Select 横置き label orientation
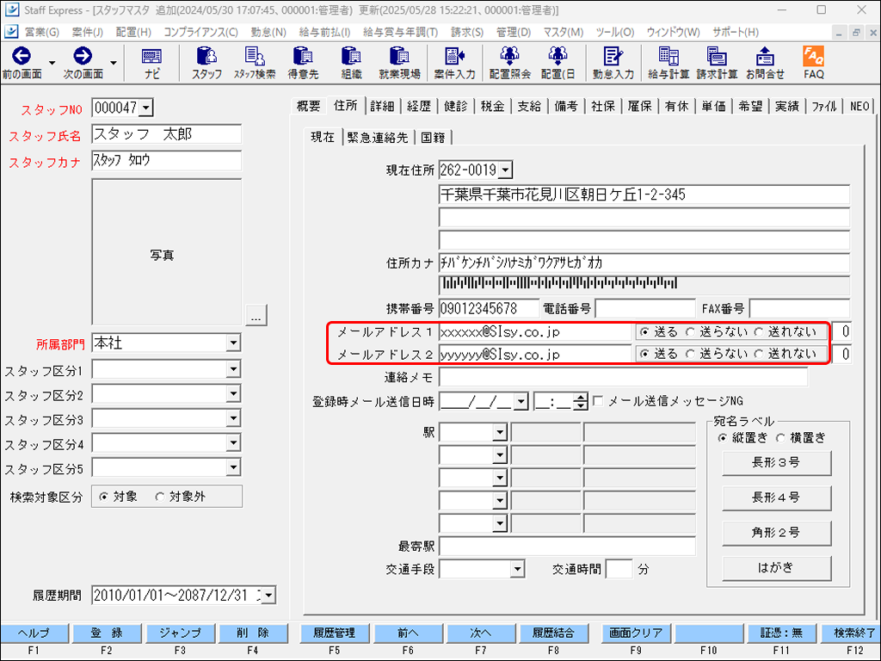Screen dimensions: 881x661 (780, 438)
